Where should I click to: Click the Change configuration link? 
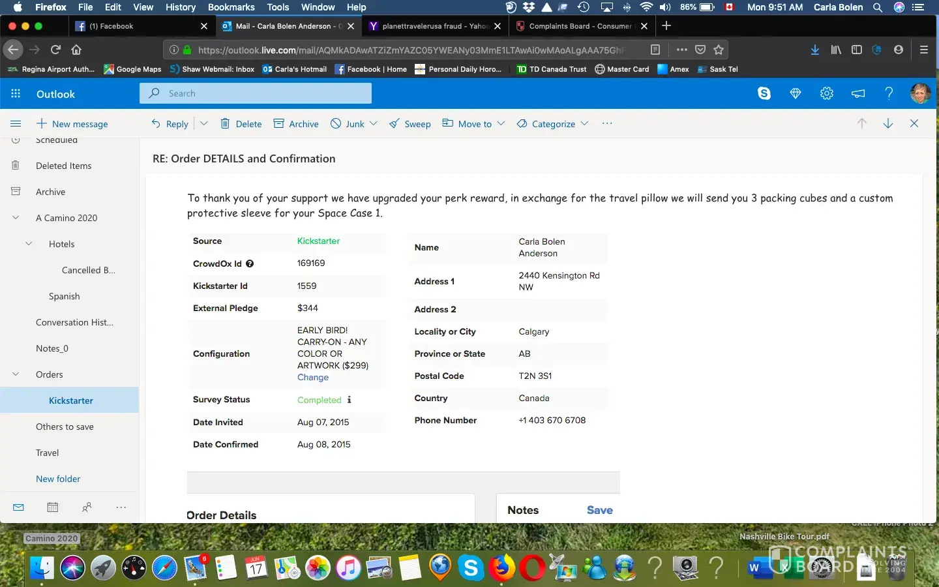313,377
